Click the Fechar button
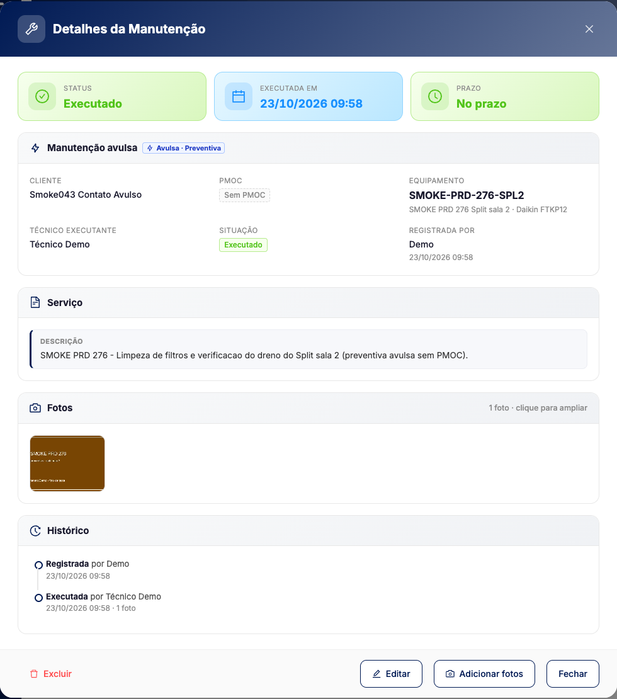This screenshot has width=617, height=699. point(573,674)
